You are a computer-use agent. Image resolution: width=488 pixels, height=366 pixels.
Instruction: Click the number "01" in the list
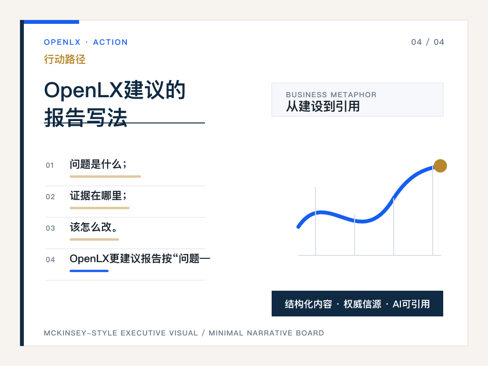pyautogui.click(x=50, y=165)
